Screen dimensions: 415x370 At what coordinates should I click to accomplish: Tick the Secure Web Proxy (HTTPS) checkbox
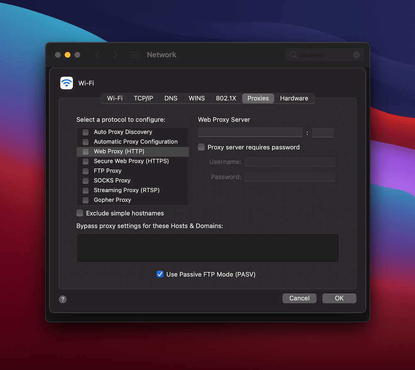(85, 161)
